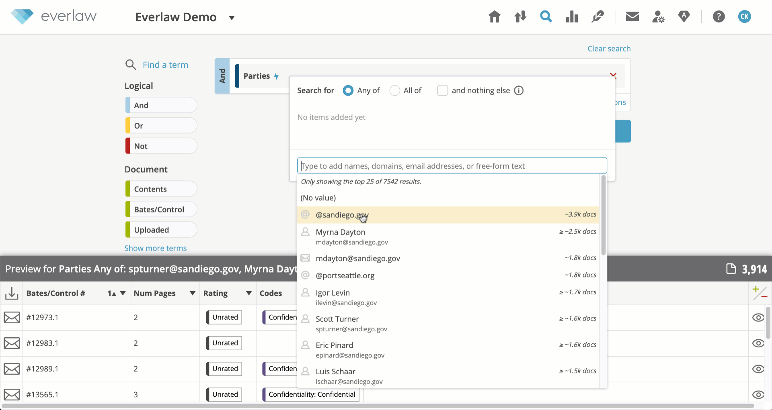This screenshot has width=772, height=410.
Task: Open email document icon for #12989.1
Action: tap(12, 369)
